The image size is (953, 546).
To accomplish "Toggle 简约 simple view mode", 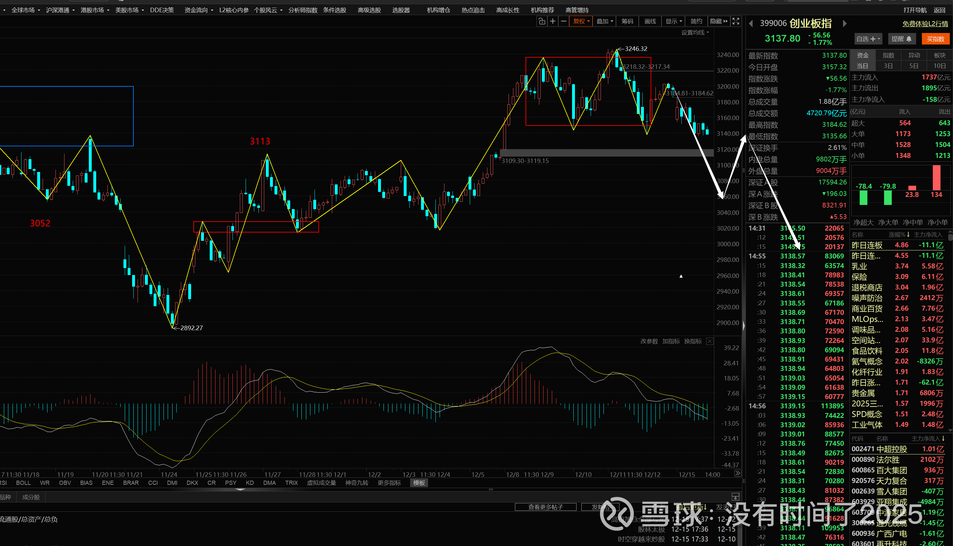I will 696,21.
